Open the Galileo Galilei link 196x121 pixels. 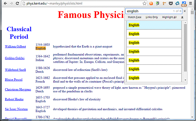pyautogui.click(x=15, y=58)
